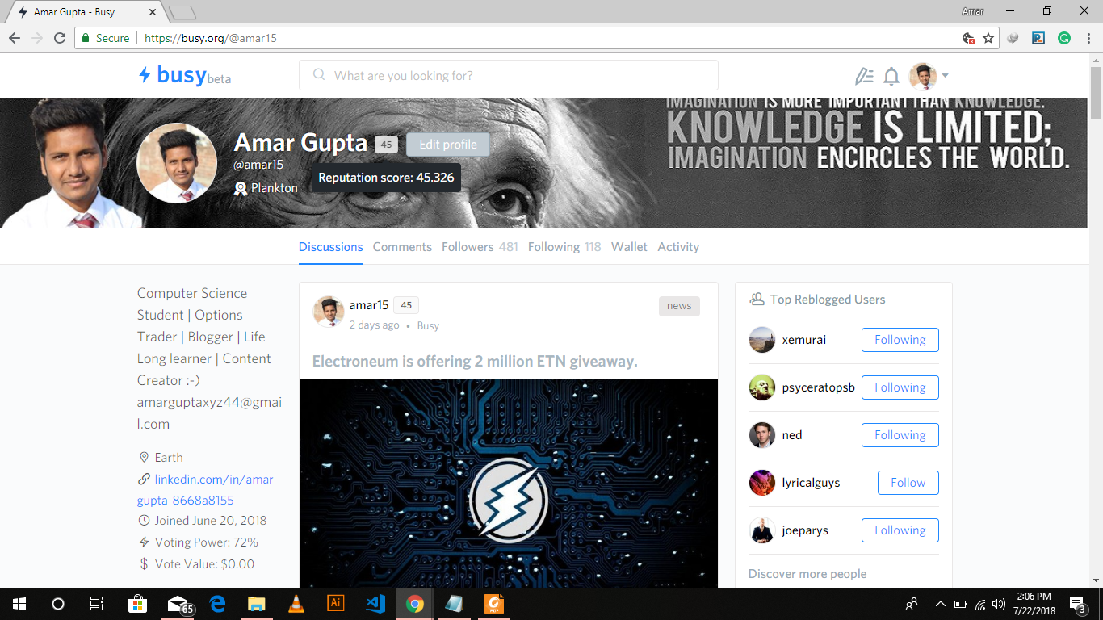The height and width of the screenshot is (620, 1103).
Task: Click the 'Voting Power: 72%' text
Action: coord(207,542)
